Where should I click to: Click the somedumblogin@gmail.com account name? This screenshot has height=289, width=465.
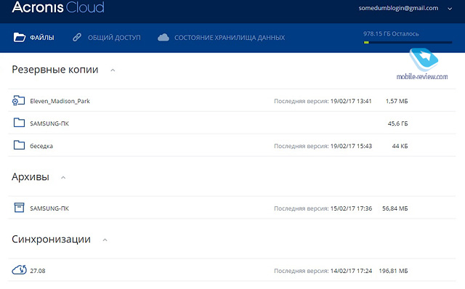[x=398, y=8]
